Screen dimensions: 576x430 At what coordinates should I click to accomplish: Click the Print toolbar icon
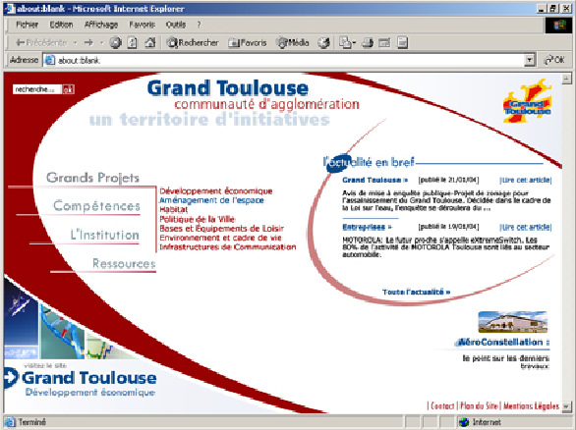368,43
